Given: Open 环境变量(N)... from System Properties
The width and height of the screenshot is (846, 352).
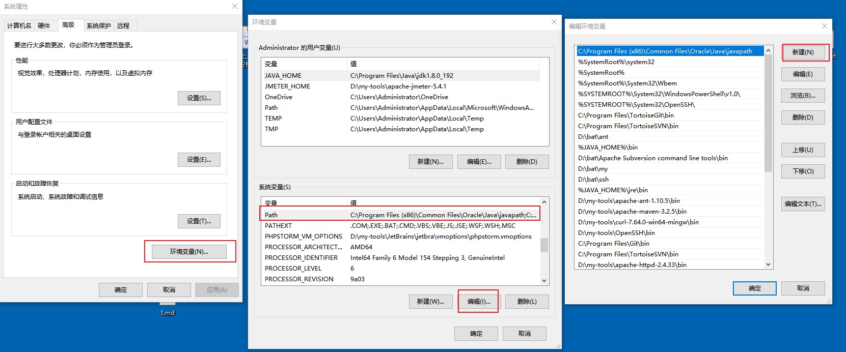Looking at the screenshot, I should (189, 251).
